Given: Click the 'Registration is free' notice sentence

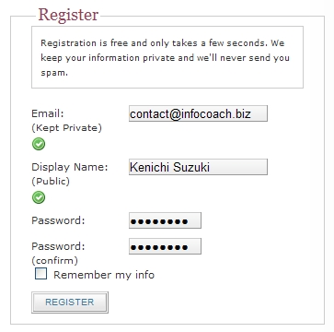Looking at the screenshot, I should [155, 43].
